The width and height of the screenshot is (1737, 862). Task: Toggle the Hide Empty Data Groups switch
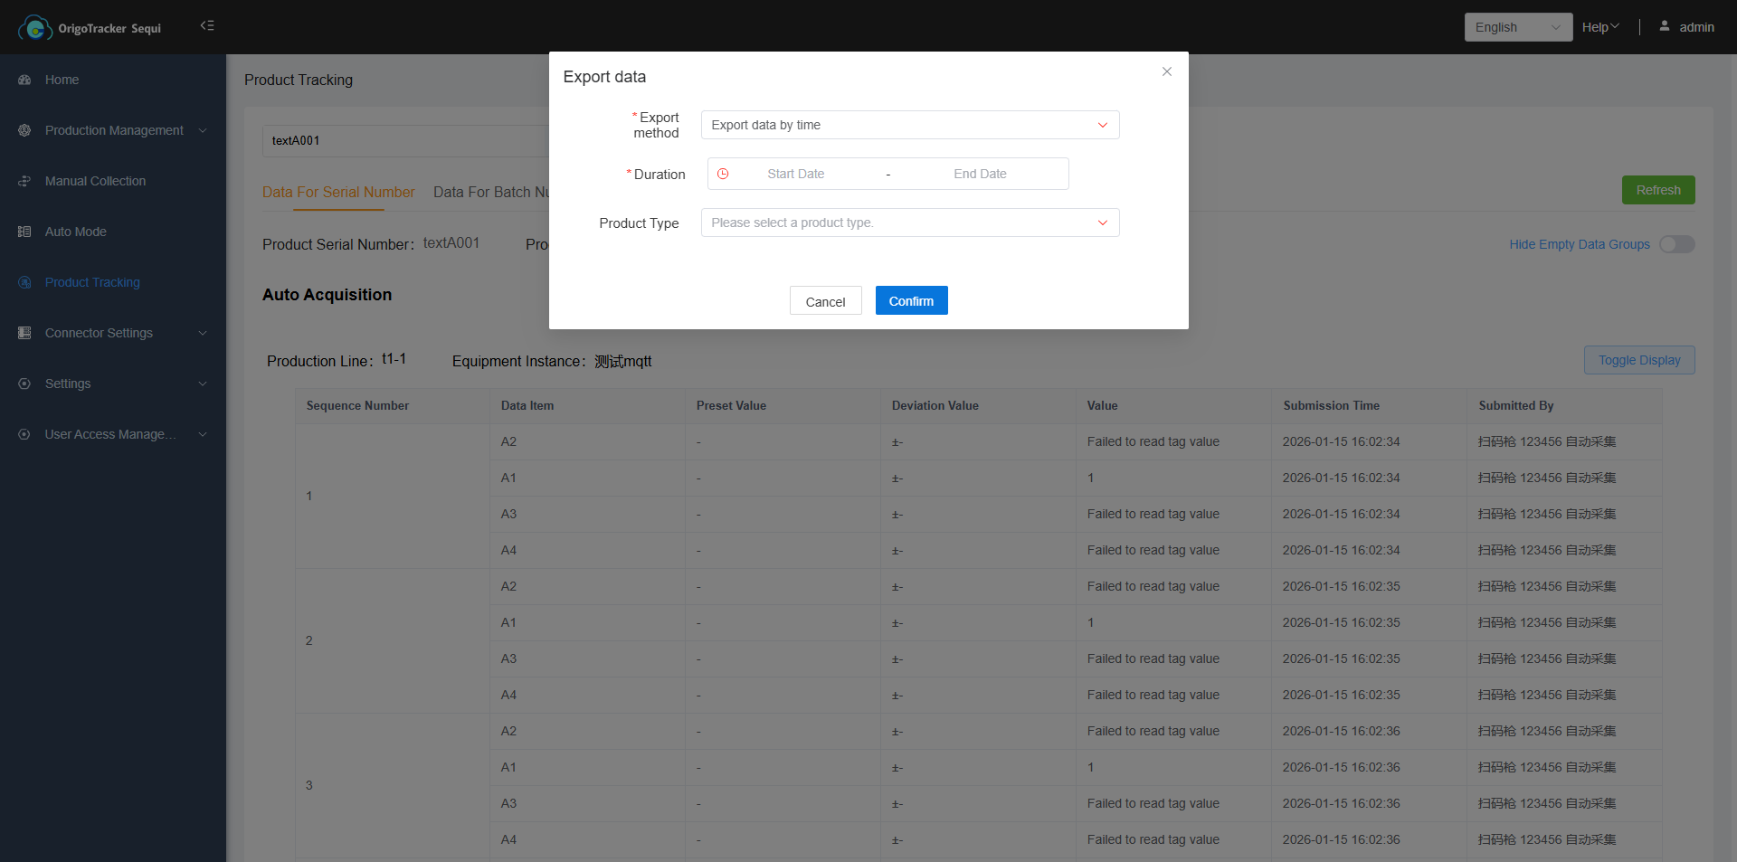click(x=1675, y=244)
